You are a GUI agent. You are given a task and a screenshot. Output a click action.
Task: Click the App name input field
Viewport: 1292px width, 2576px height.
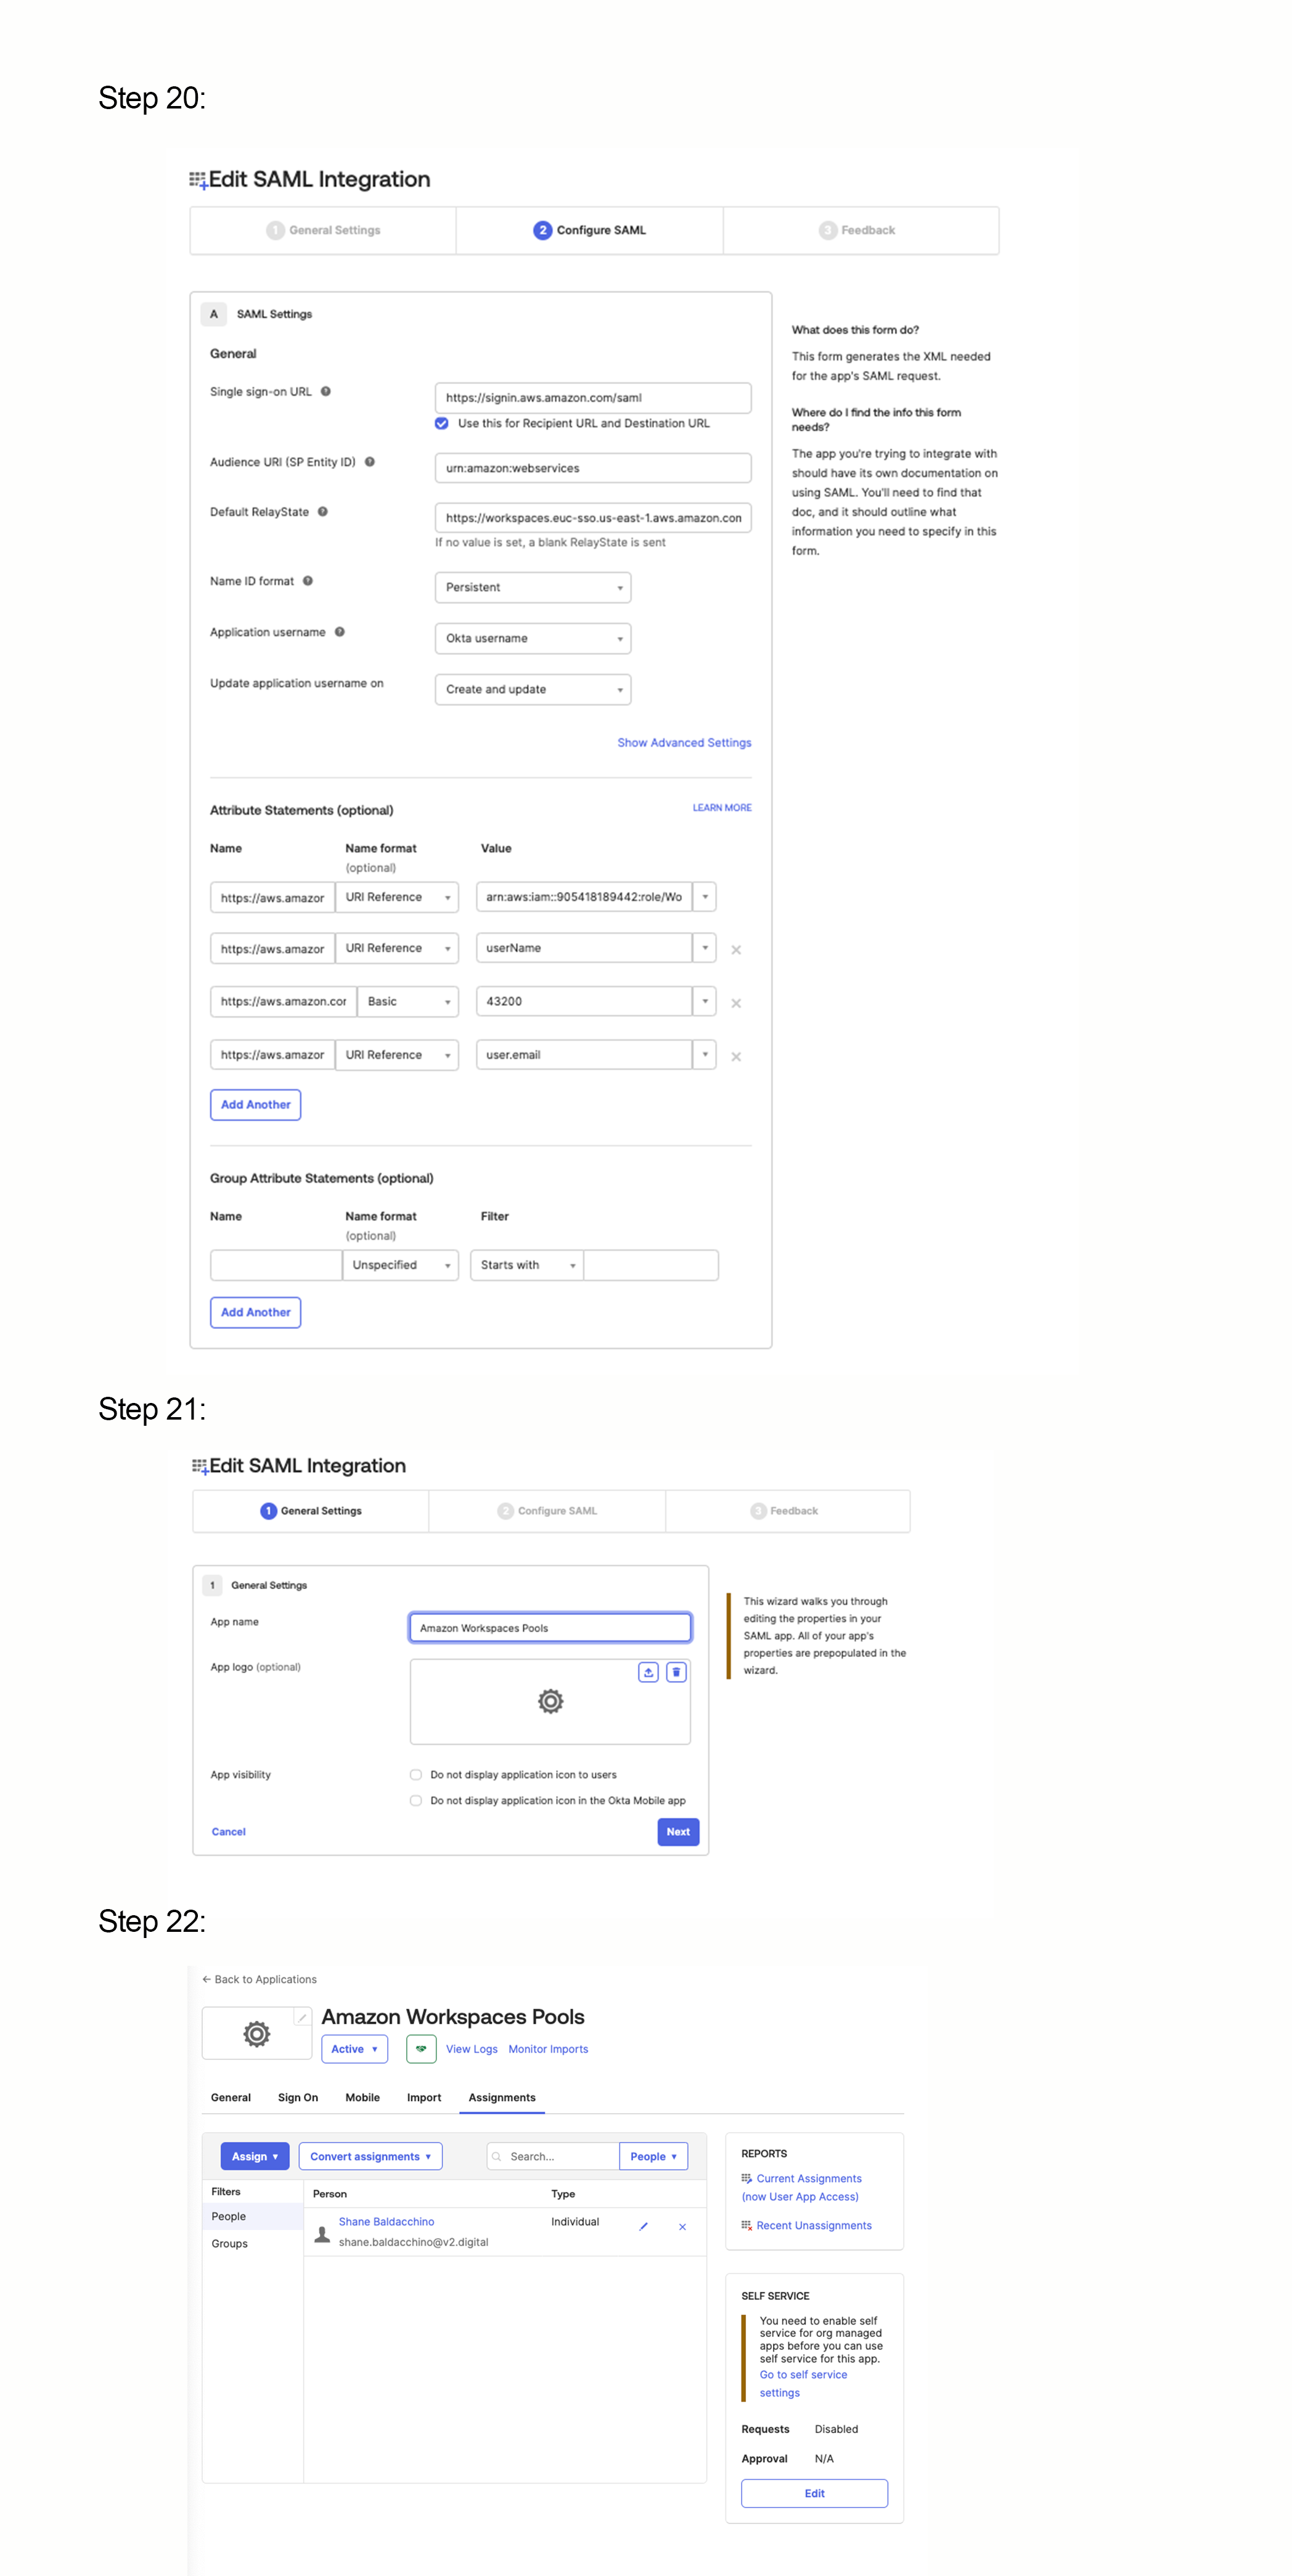(551, 1628)
